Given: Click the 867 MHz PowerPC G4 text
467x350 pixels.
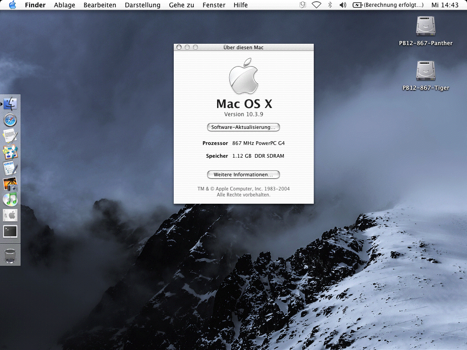Looking at the screenshot, I should tap(258, 143).
